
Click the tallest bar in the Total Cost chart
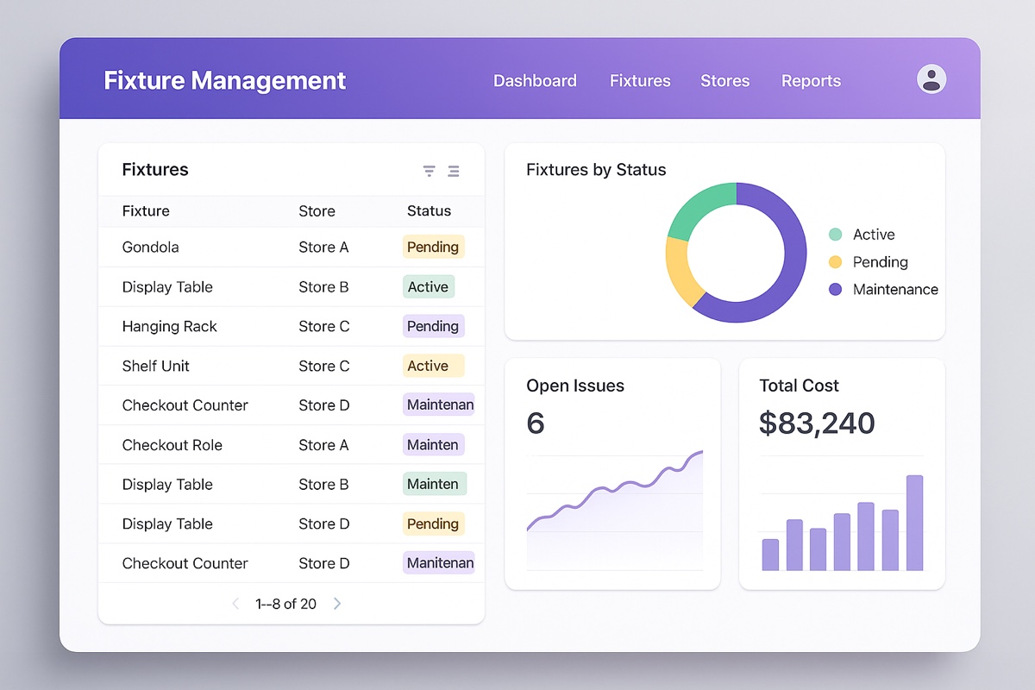(x=916, y=522)
